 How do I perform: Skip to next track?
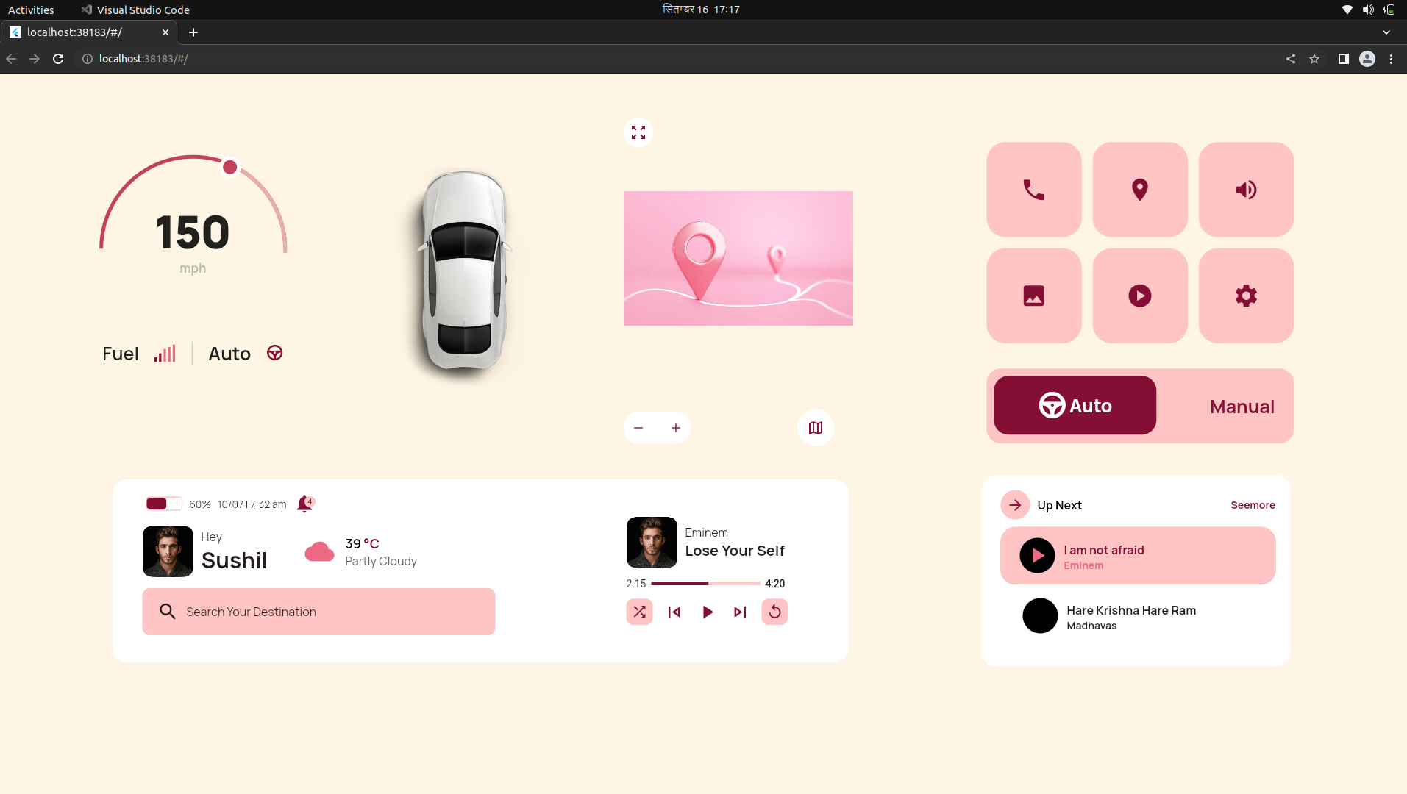coord(740,612)
